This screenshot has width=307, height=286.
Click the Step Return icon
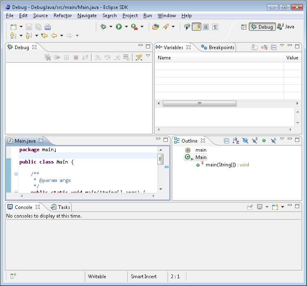117,57
